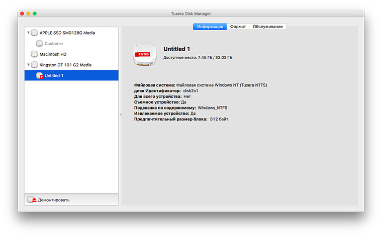The width and height of the screenshot is (382, 237).
Task: Click the Macintosh HD volume icon
Action: (34, 54)
